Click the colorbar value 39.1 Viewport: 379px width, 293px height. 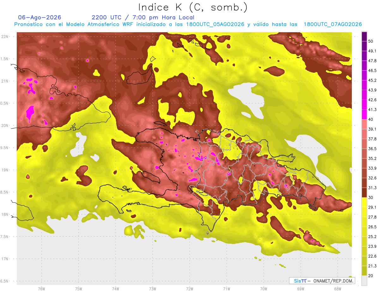372,129
